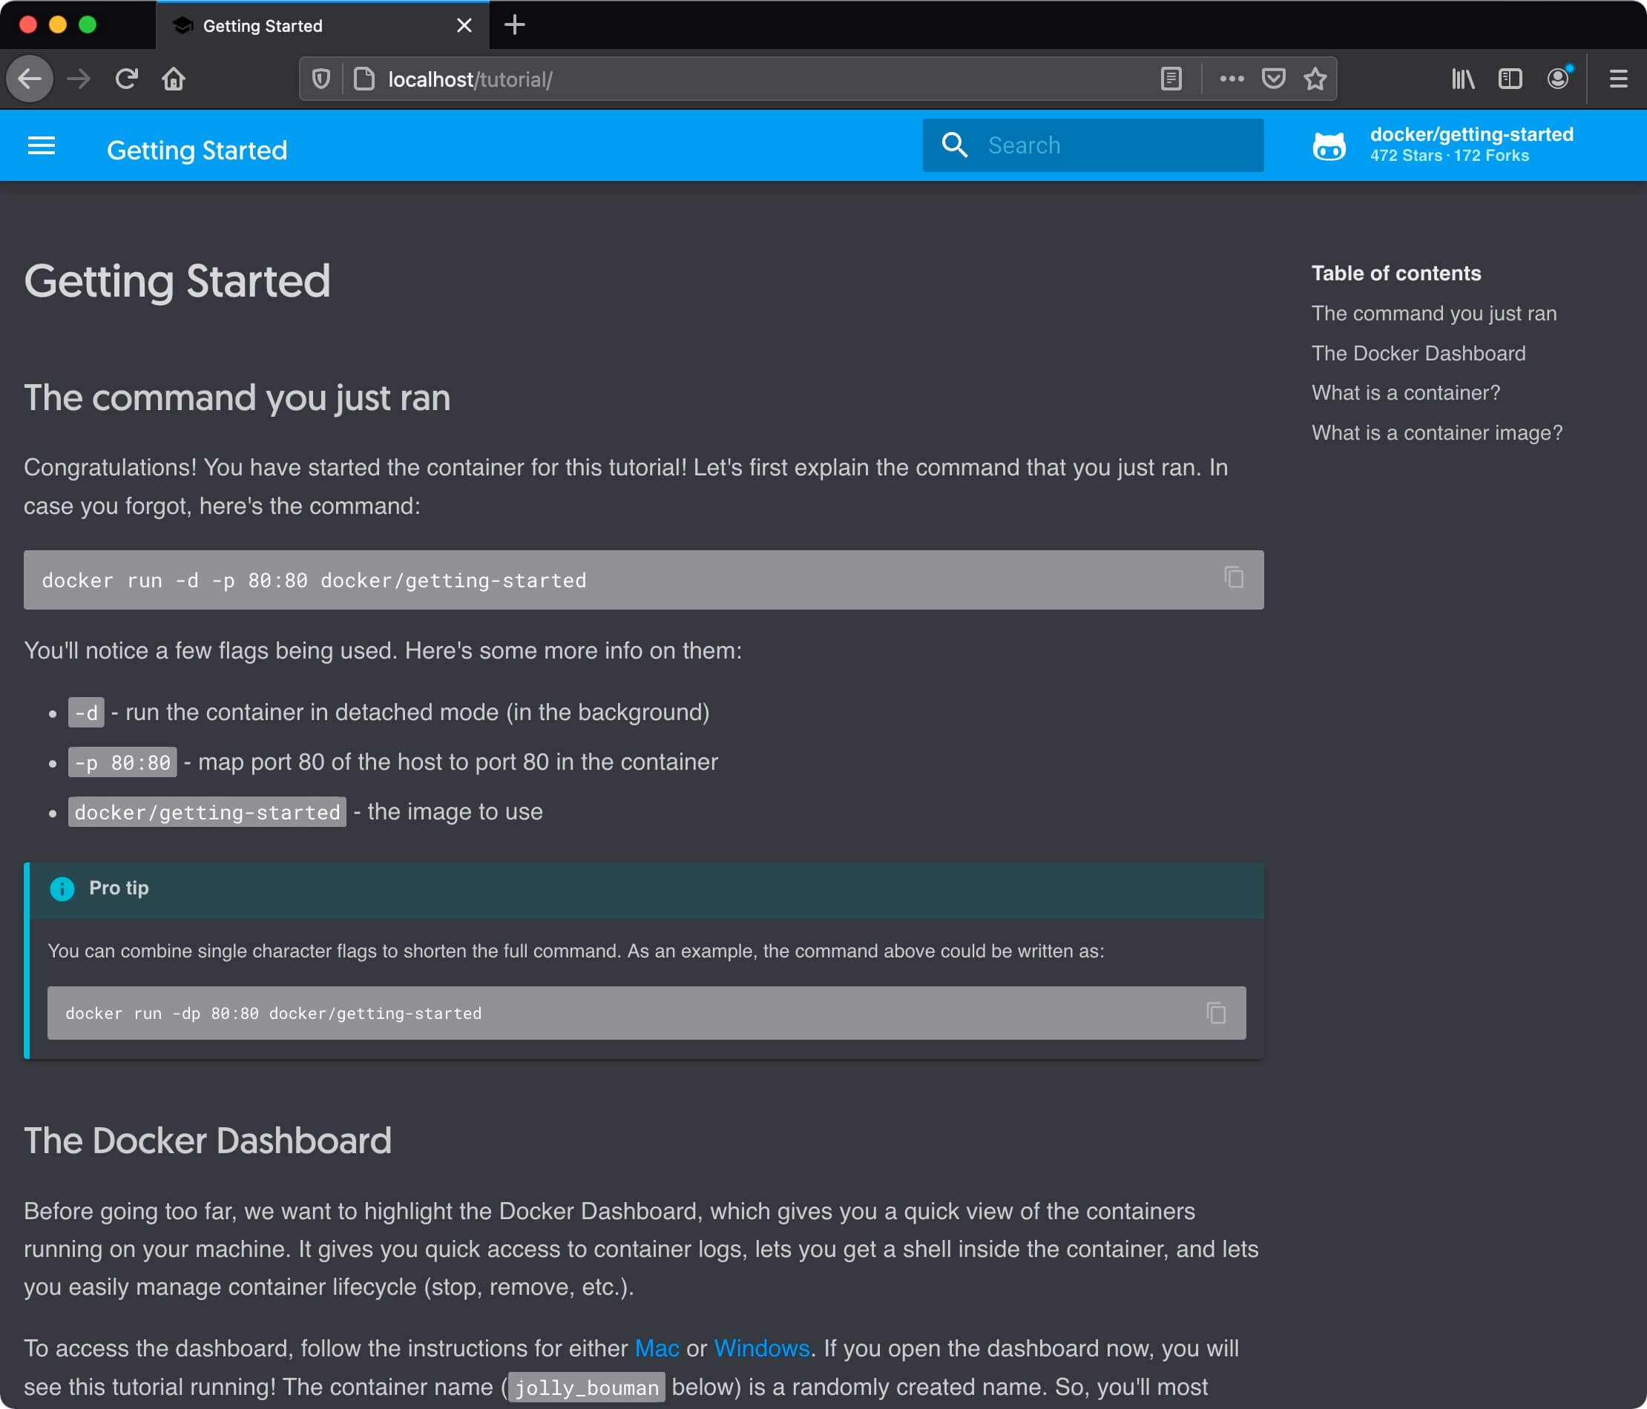Click docker run -d -p code text
This screenshot has height=1409, width=1647.
pyautogui.click(x=314, y=580)
